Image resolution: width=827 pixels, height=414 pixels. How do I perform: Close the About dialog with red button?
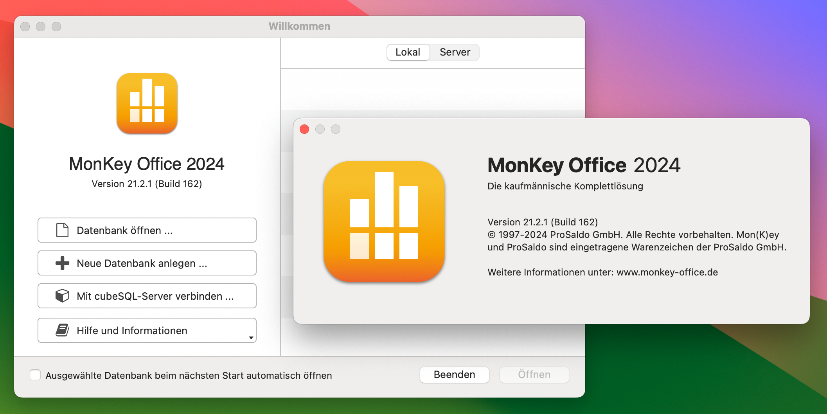point(304,129)
